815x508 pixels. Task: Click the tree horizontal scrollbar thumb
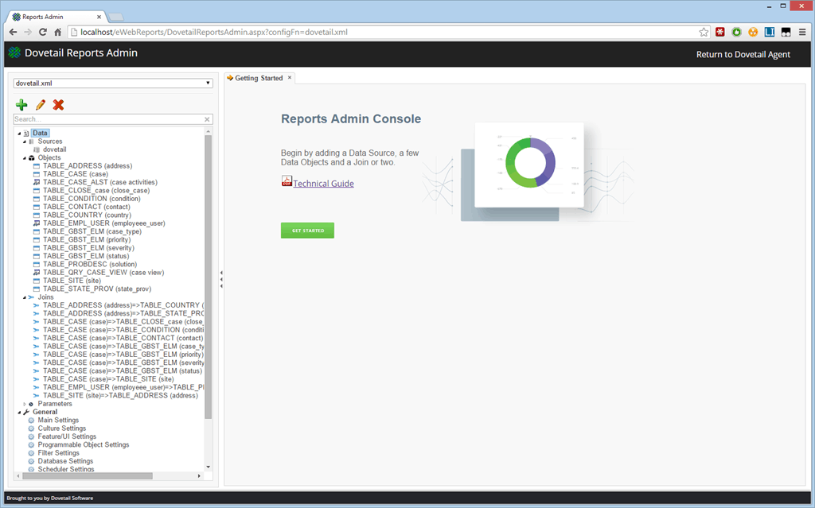click(88, 475)
